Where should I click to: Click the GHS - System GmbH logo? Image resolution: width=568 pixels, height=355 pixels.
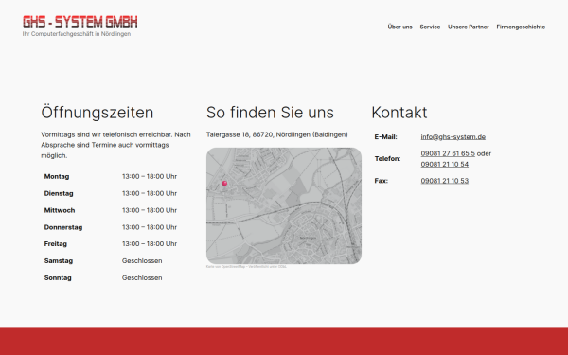(x=80, y=22)
